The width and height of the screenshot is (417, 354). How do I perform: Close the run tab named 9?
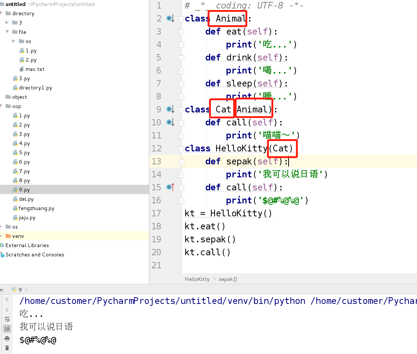[26, 290]
